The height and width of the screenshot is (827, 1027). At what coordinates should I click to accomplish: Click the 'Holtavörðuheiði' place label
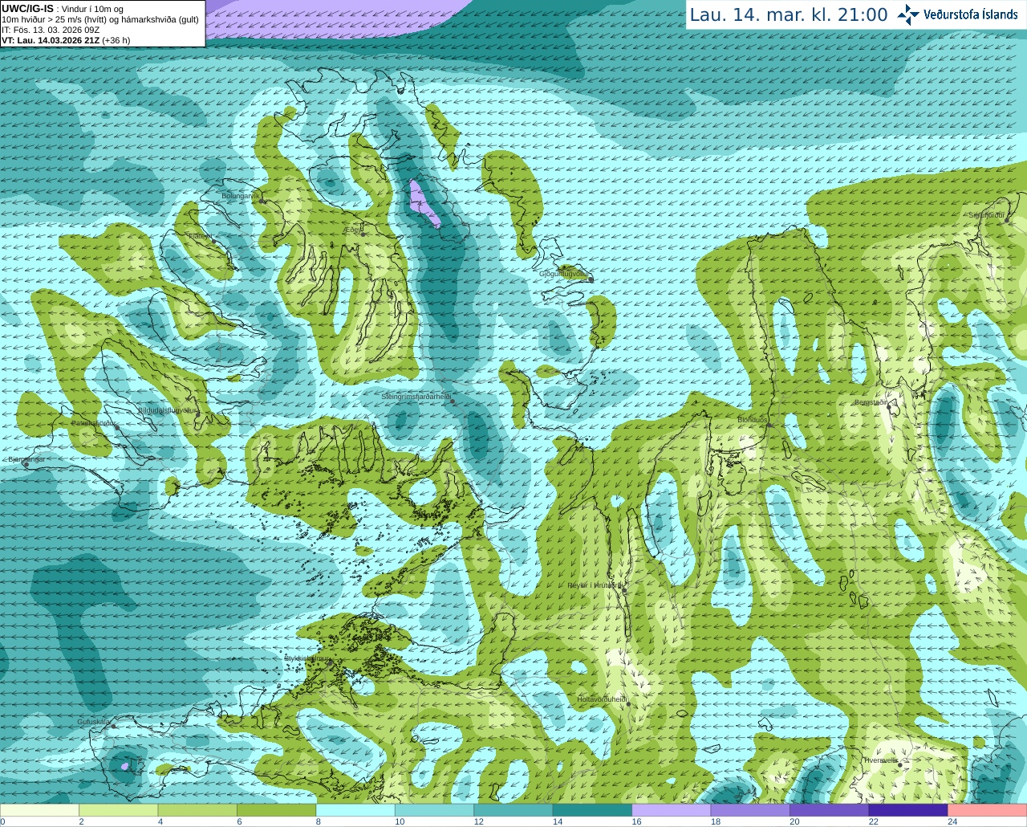pos(602,699)
